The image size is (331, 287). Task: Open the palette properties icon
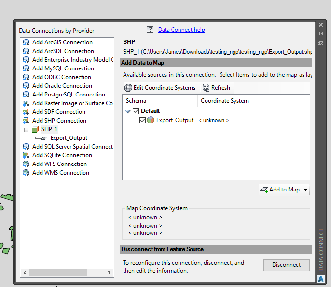(x=321, y=43)
